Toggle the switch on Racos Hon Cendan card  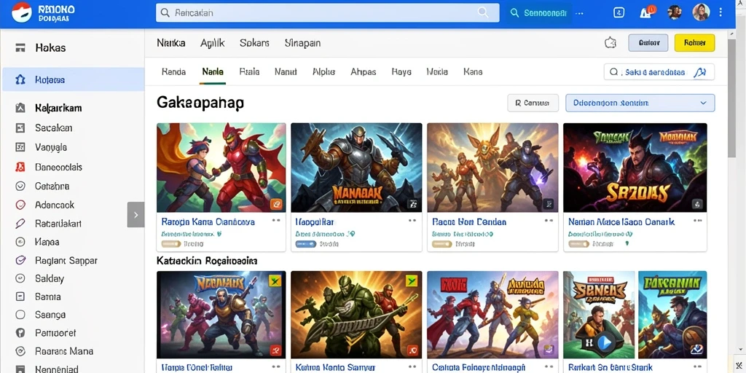point(441,243)
